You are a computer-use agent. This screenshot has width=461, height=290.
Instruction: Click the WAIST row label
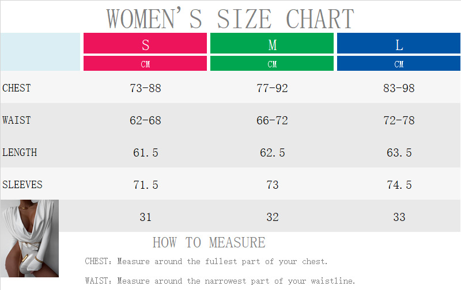coord(17,120)
